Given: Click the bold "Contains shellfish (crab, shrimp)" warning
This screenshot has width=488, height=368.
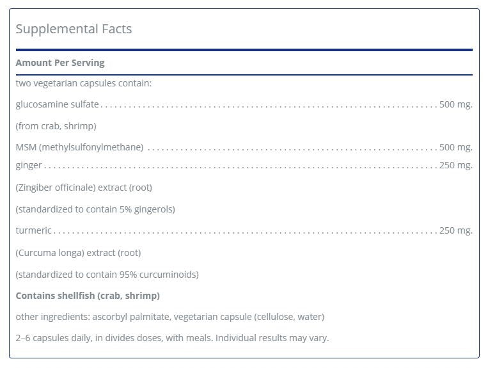Looking at the screenshot, I should [x=88, y=296].
